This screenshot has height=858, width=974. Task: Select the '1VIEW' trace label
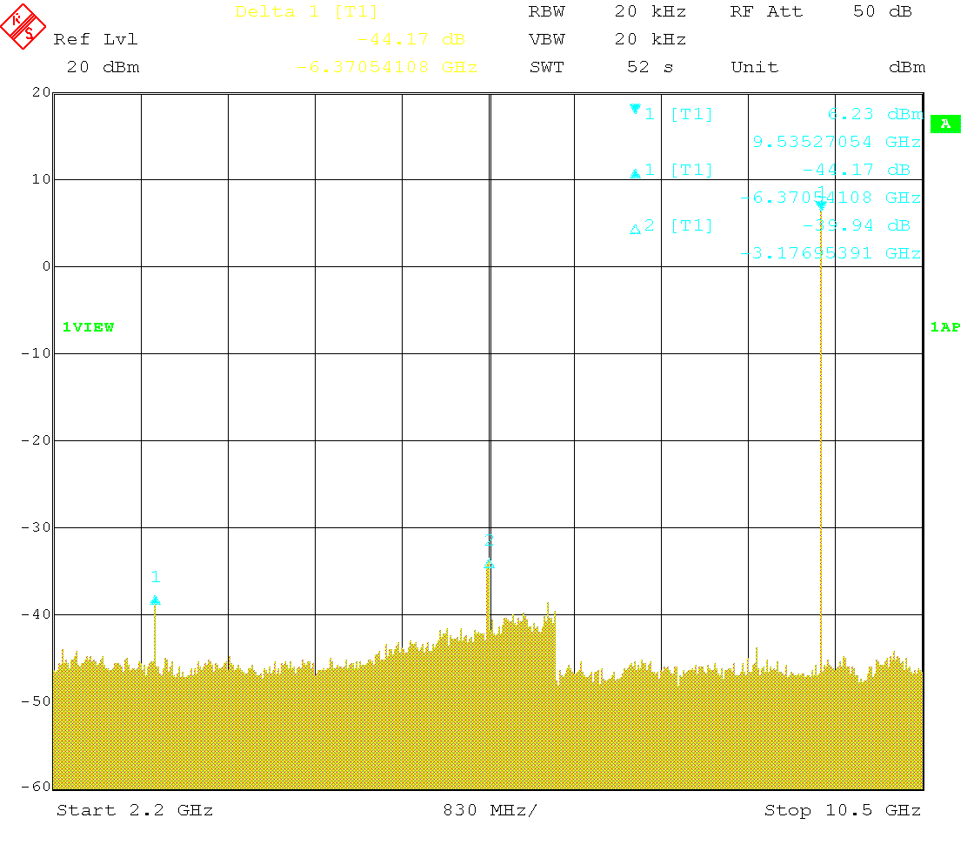pyautogui.click(x=88, y=327)
